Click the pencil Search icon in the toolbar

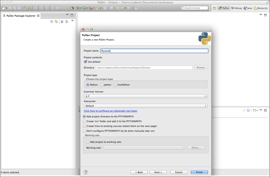click(x=98, y=8)
